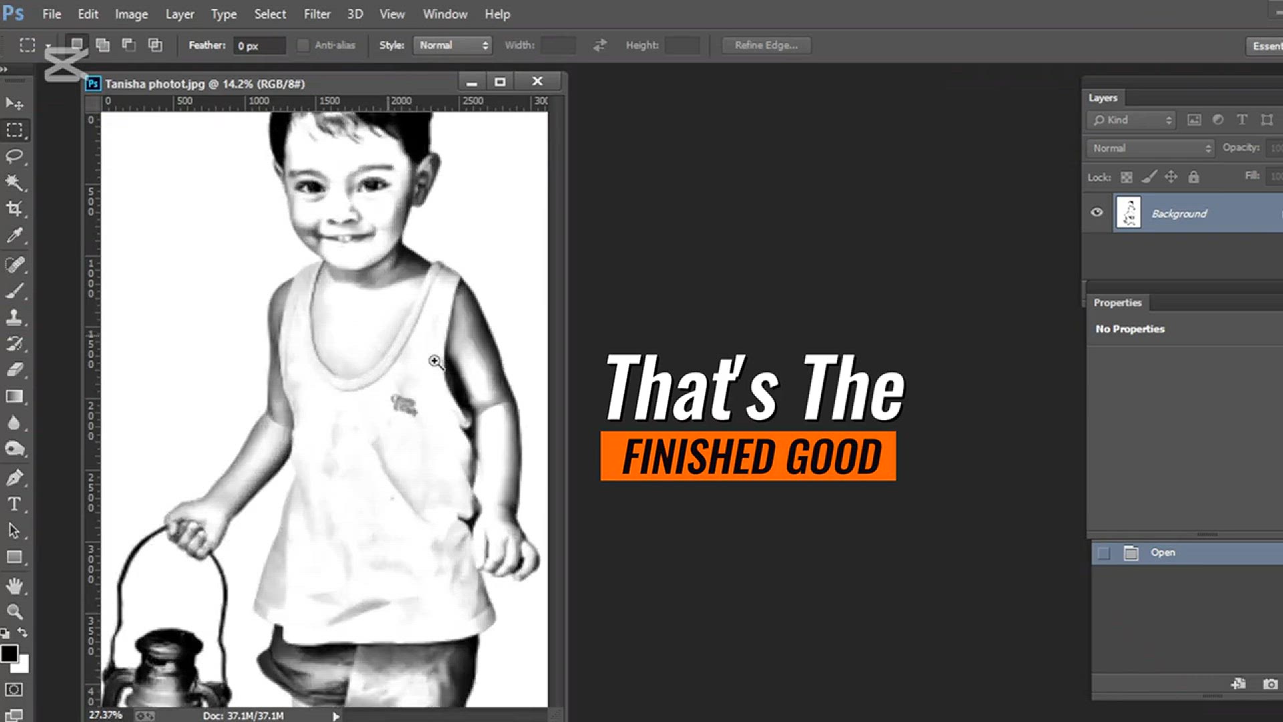Expand the collapsed toolbox double arrows
The height and width of the screenshot is (722, 1283).
pos(4,69)
